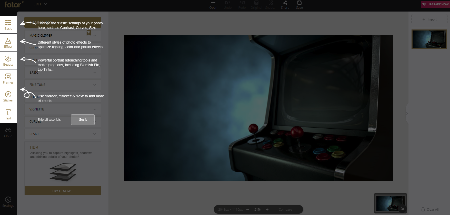The width and height of the screenshot is (450, 215).
Task: Click the HDR heading text
Action: 34,147
